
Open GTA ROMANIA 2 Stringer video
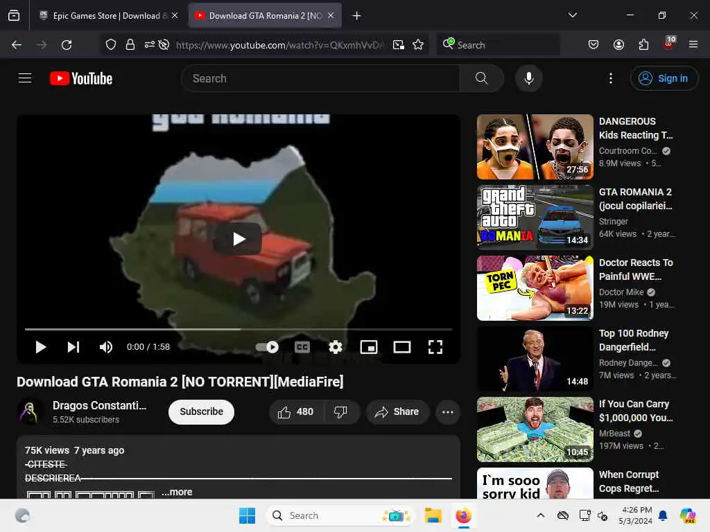pyautogui.click(x=535, y=217)
